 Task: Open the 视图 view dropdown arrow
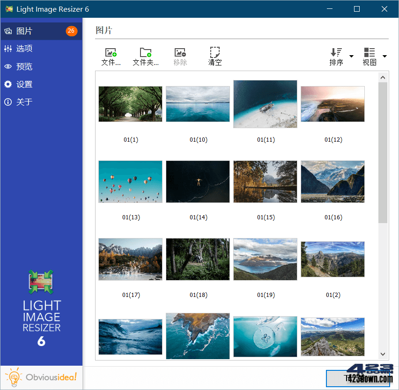tap(385, 55)
